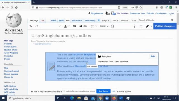Expand paragraph format dropdown arrow
The height and width of the screenshot is (101, 179).
(60, 26)
